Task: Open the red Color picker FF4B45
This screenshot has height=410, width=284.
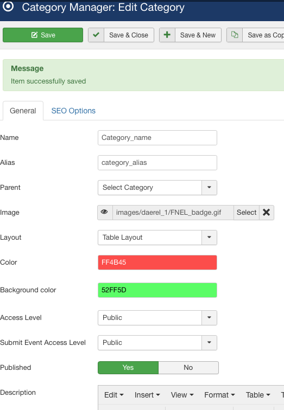Action: tap(157, 262)
